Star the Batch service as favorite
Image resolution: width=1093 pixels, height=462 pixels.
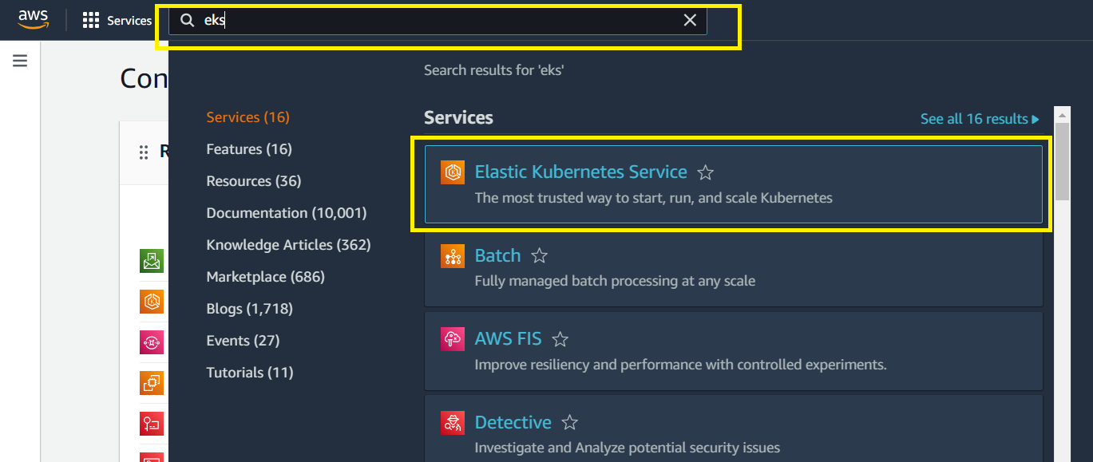539,255
